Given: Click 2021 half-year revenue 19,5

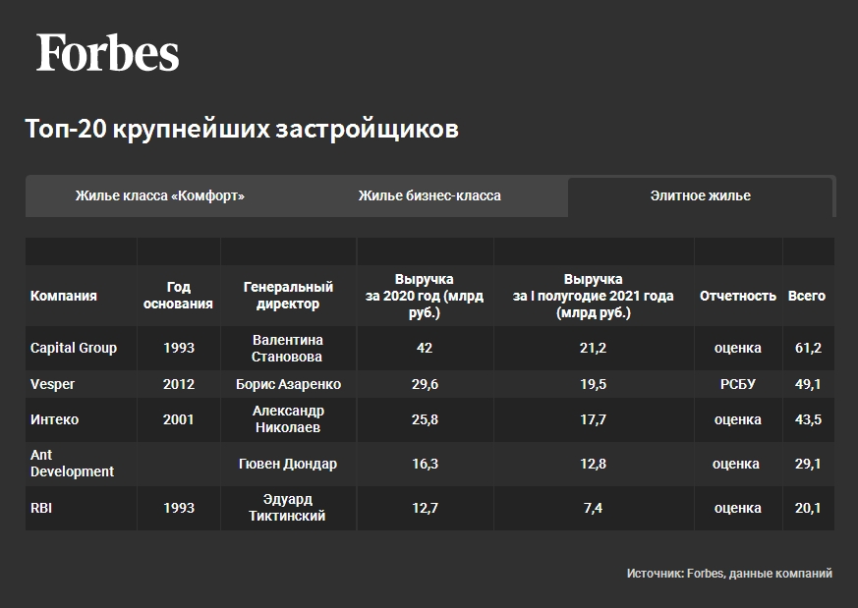Looking at the screenshot, I should click(594, 384).
